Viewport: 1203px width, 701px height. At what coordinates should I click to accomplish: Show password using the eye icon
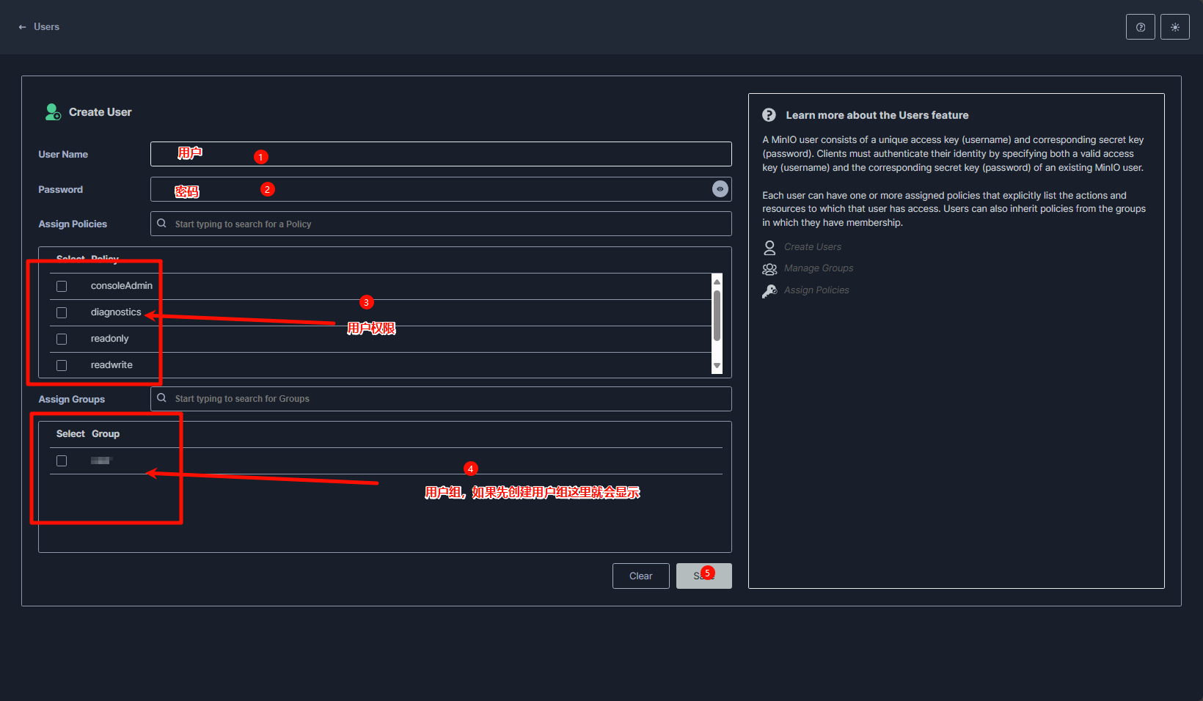720,189
